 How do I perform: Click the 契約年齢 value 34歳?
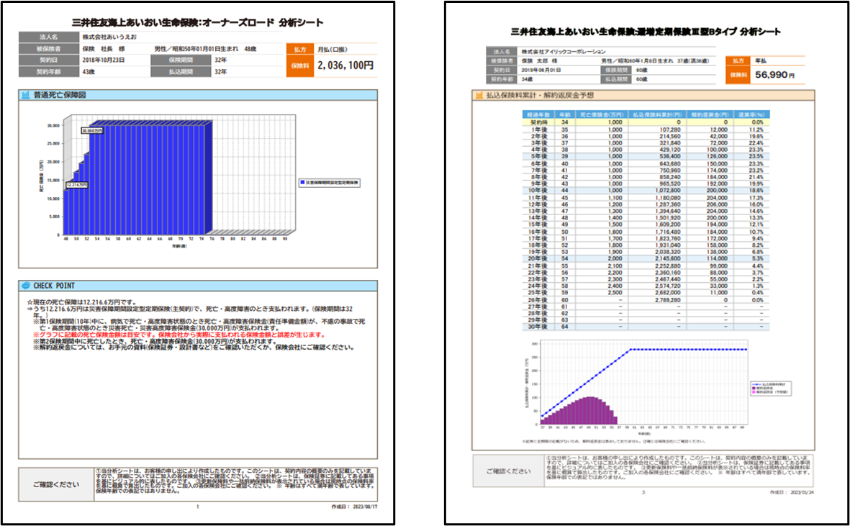click(x=527, y=79)
